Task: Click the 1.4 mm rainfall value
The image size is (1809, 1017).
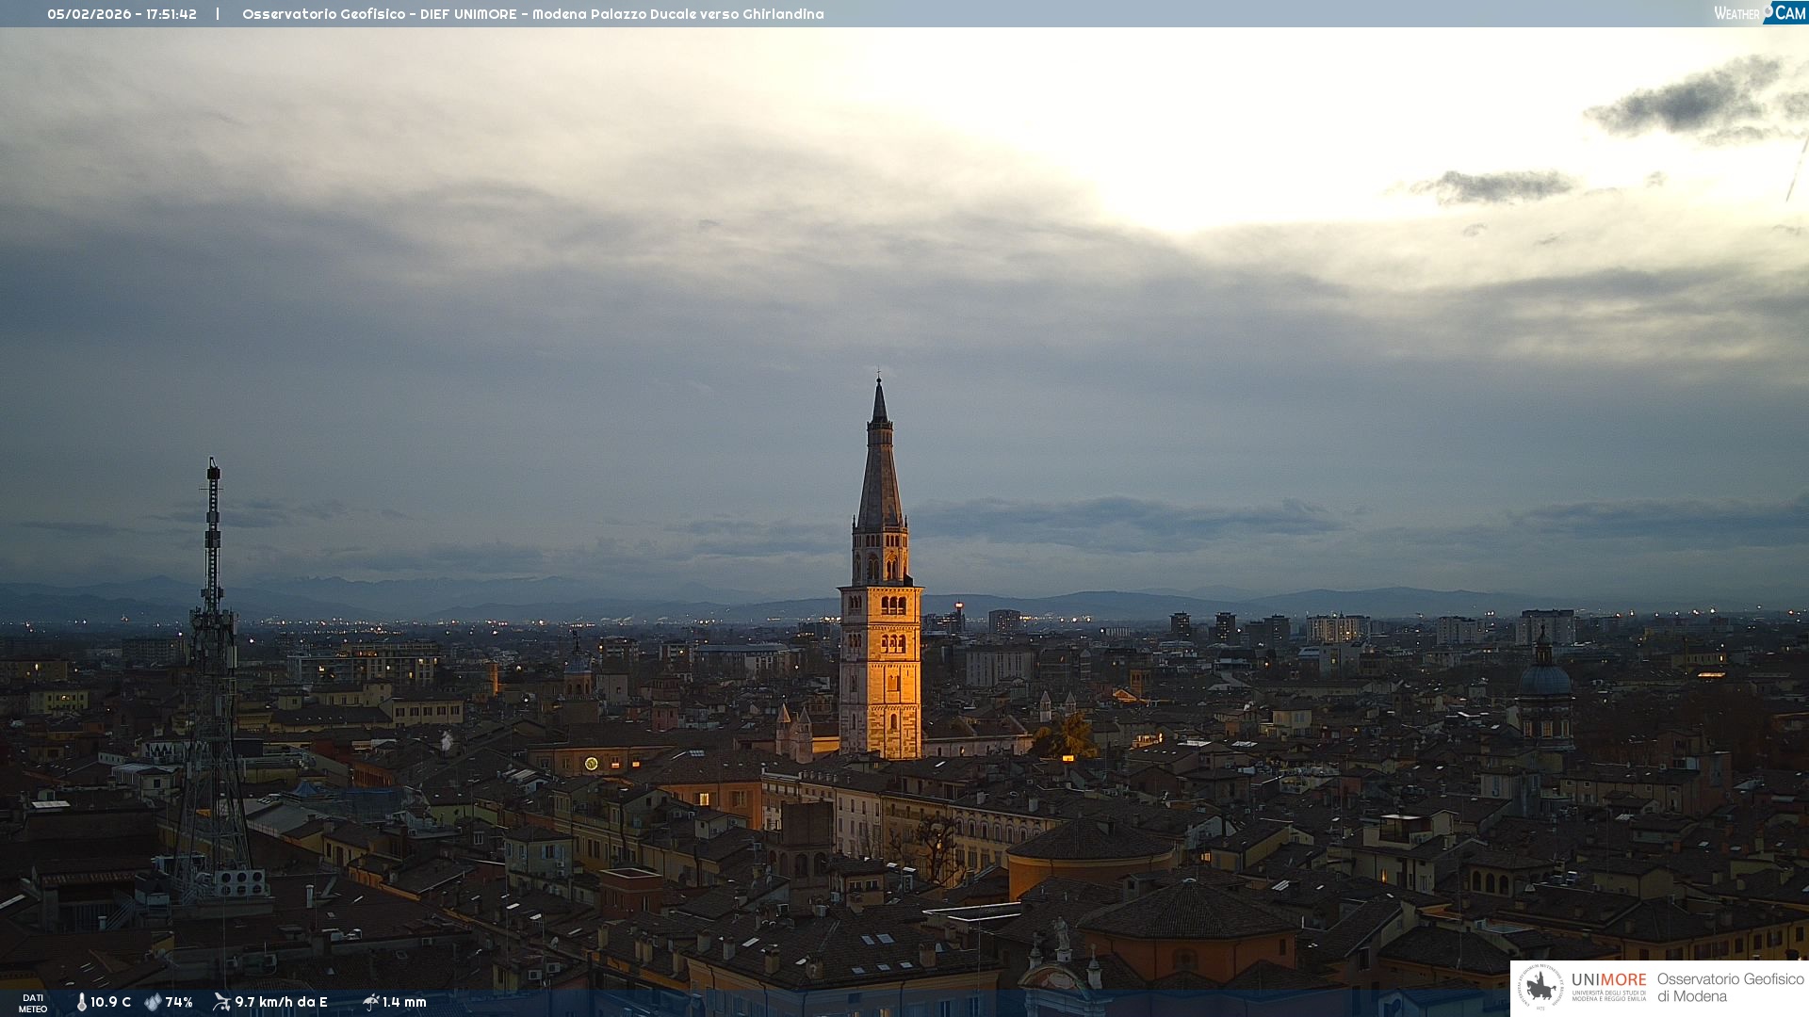Action: pos(404,1002)
